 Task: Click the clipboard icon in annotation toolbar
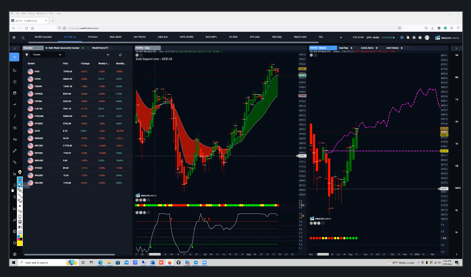(x=20, y=232)
